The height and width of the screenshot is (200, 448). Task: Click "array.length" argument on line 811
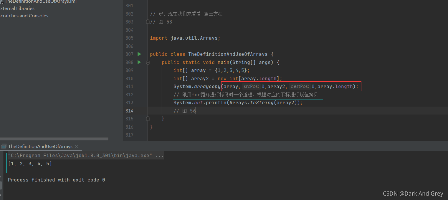335,86
